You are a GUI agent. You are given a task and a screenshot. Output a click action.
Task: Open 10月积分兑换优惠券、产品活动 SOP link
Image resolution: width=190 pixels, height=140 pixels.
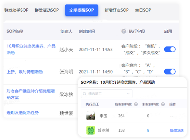[31, 49]
